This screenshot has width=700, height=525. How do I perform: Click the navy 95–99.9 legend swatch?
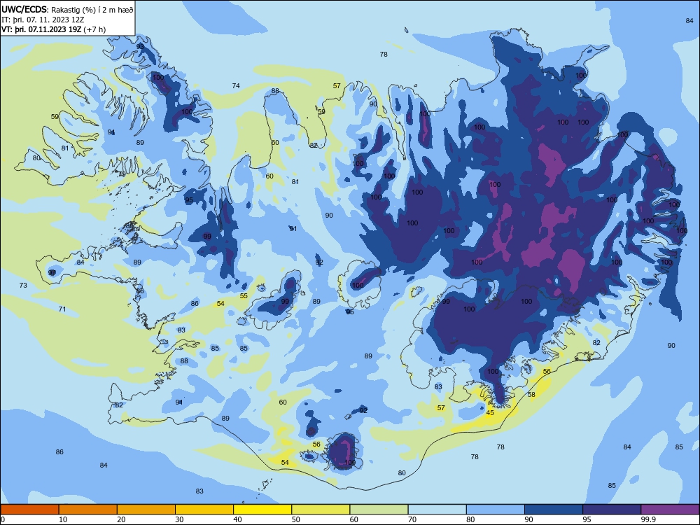pyautogui.click(x=612, y=510)
